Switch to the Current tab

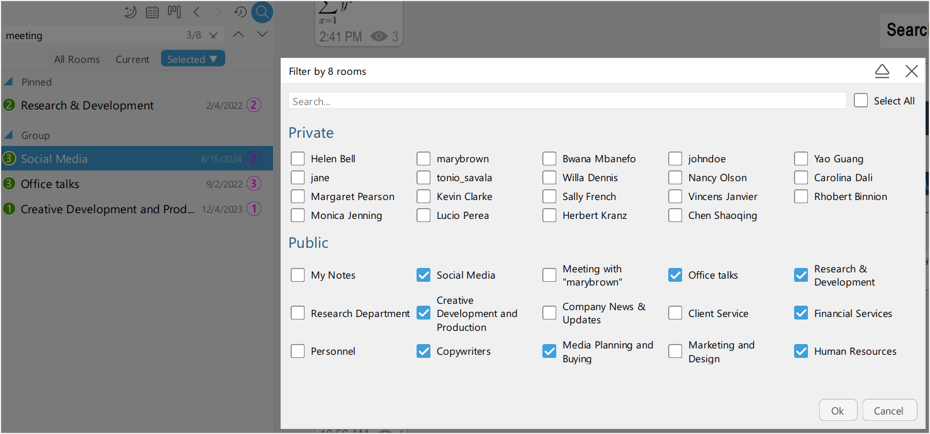click(132, 58)
